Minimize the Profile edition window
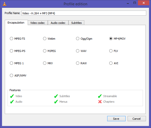Screen dimensions: 151x128 128,3
